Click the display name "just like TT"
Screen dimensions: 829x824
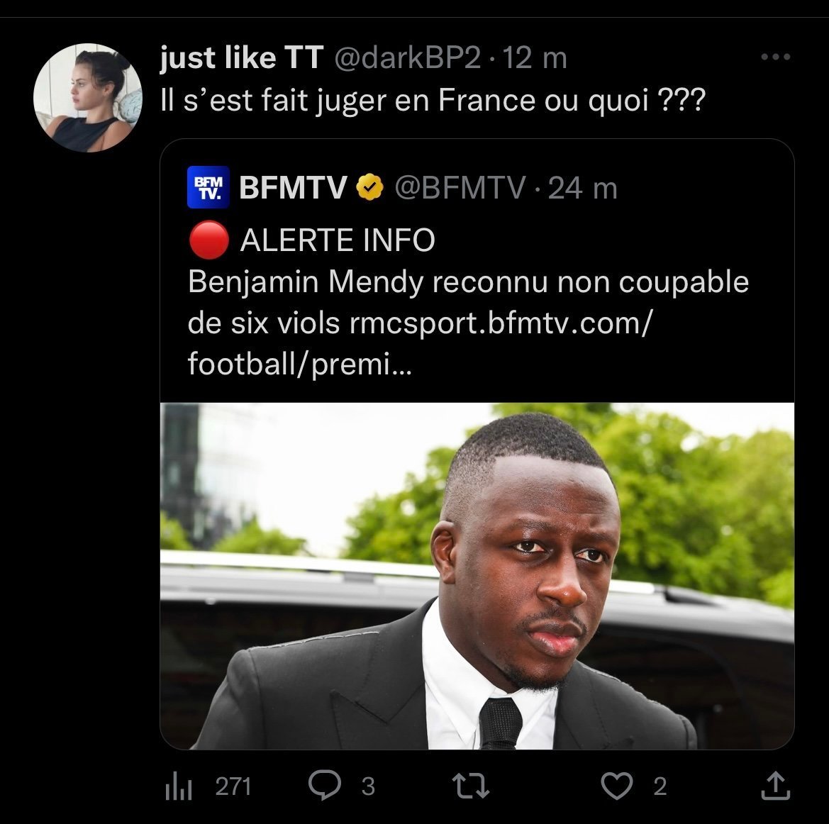pyautogui.click(x=240, y=59)
